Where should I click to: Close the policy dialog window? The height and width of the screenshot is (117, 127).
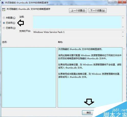pyautogui.click(x=122, y=2)
